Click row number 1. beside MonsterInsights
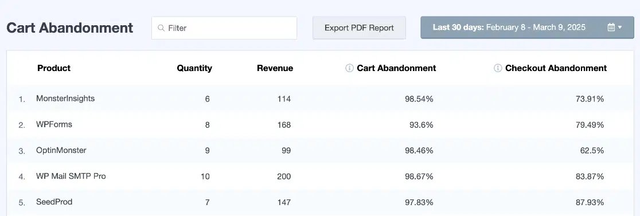Screen dimensions: 640x216 22,99
